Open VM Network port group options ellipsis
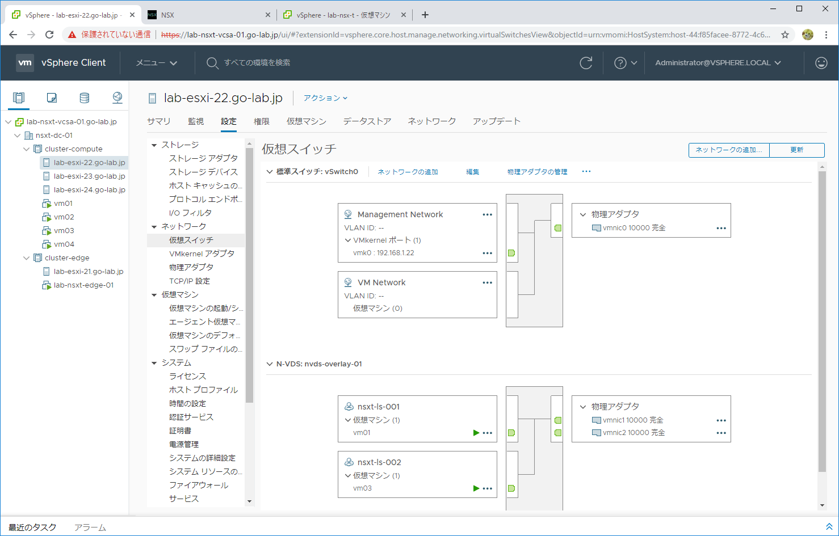This screenshot has height=536, width=839. click(487, 282)
